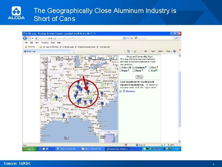Click the map pan up arrow
Viewport: 222px width, 167px height.
46,58
